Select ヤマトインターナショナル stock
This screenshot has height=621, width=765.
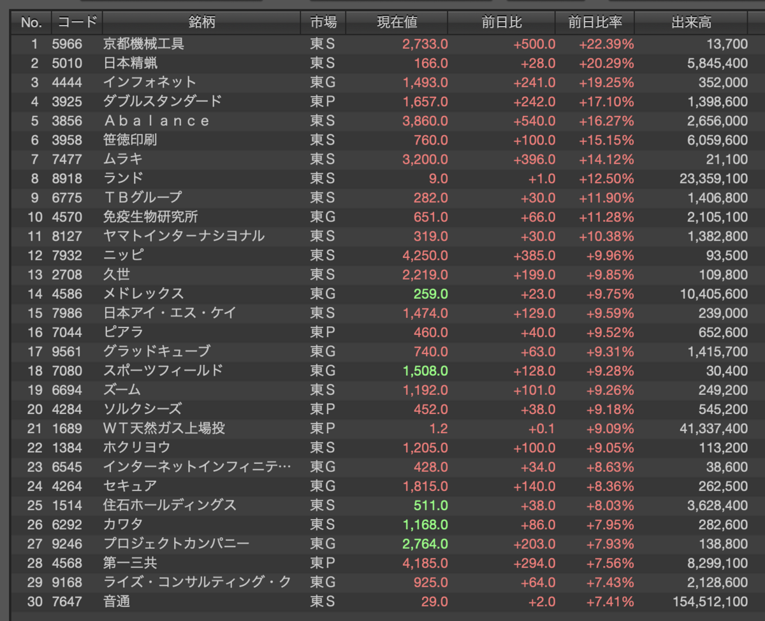coord(184,236)
